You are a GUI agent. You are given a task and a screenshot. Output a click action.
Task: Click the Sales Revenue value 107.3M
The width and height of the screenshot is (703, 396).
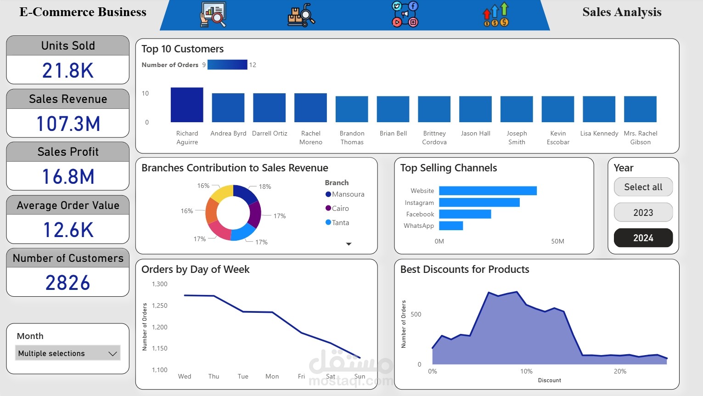(68, 124)
